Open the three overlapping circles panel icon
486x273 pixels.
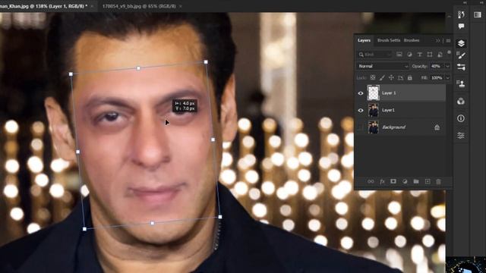(461, 101)
